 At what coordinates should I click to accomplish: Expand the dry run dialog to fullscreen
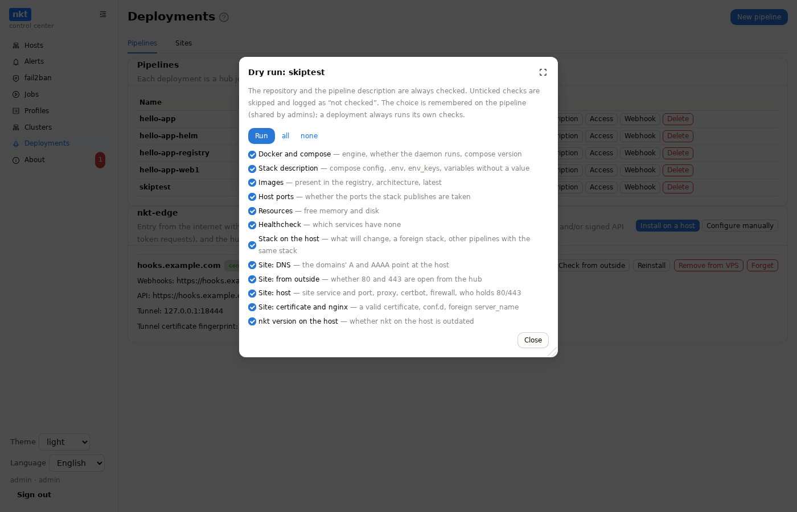[543, 72]
